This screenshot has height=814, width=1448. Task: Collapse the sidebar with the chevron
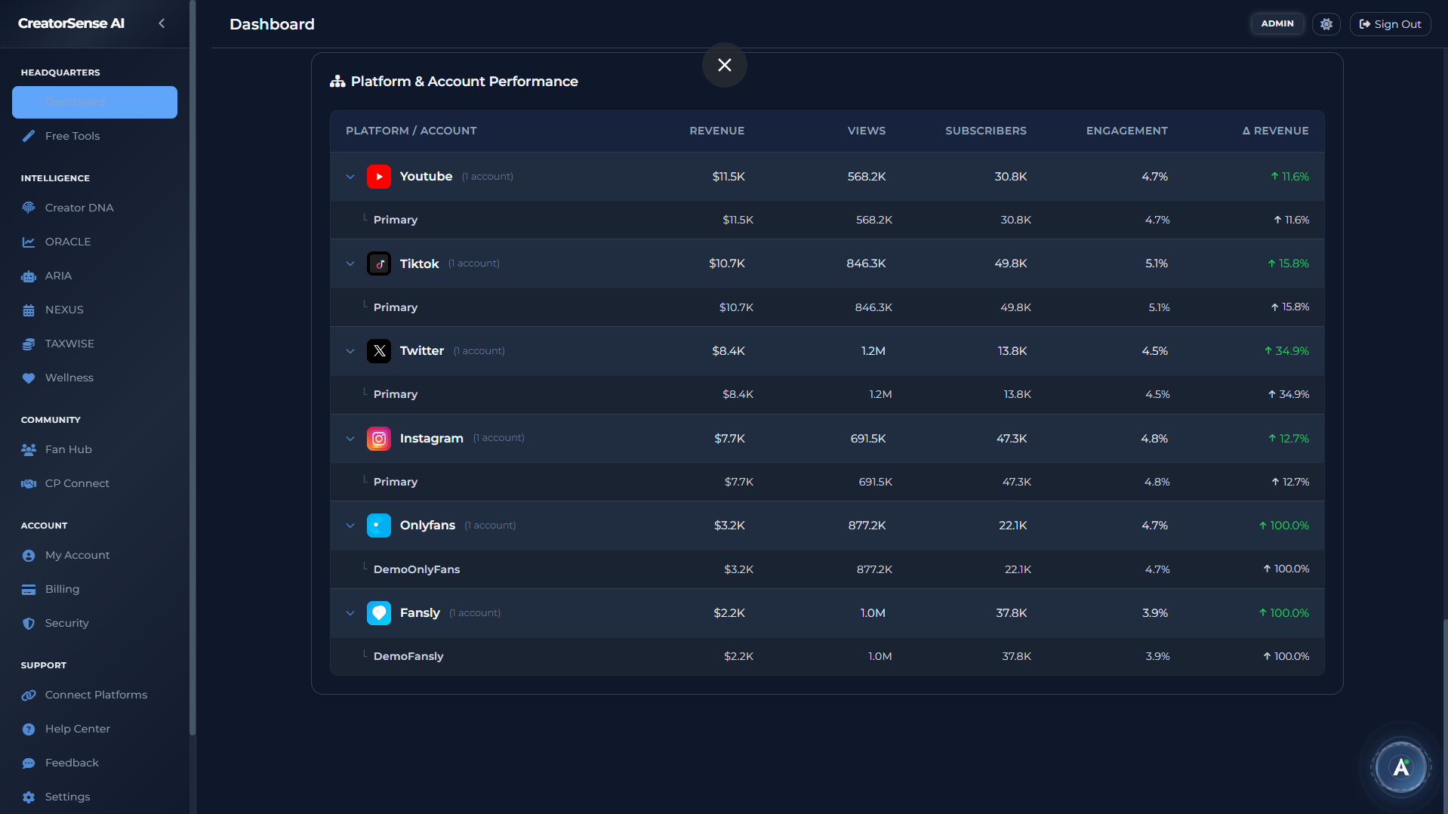point(162,23)
